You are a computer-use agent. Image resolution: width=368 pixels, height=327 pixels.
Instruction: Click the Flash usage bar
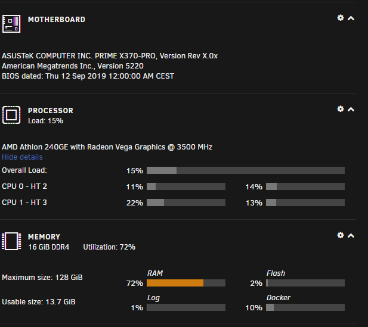[x=305, y=283]
